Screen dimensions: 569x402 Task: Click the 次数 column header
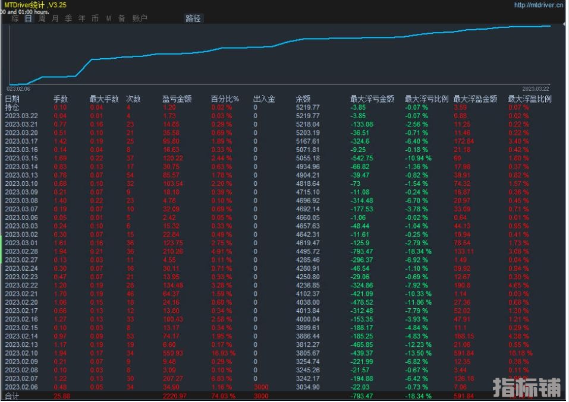coord(133,99)
